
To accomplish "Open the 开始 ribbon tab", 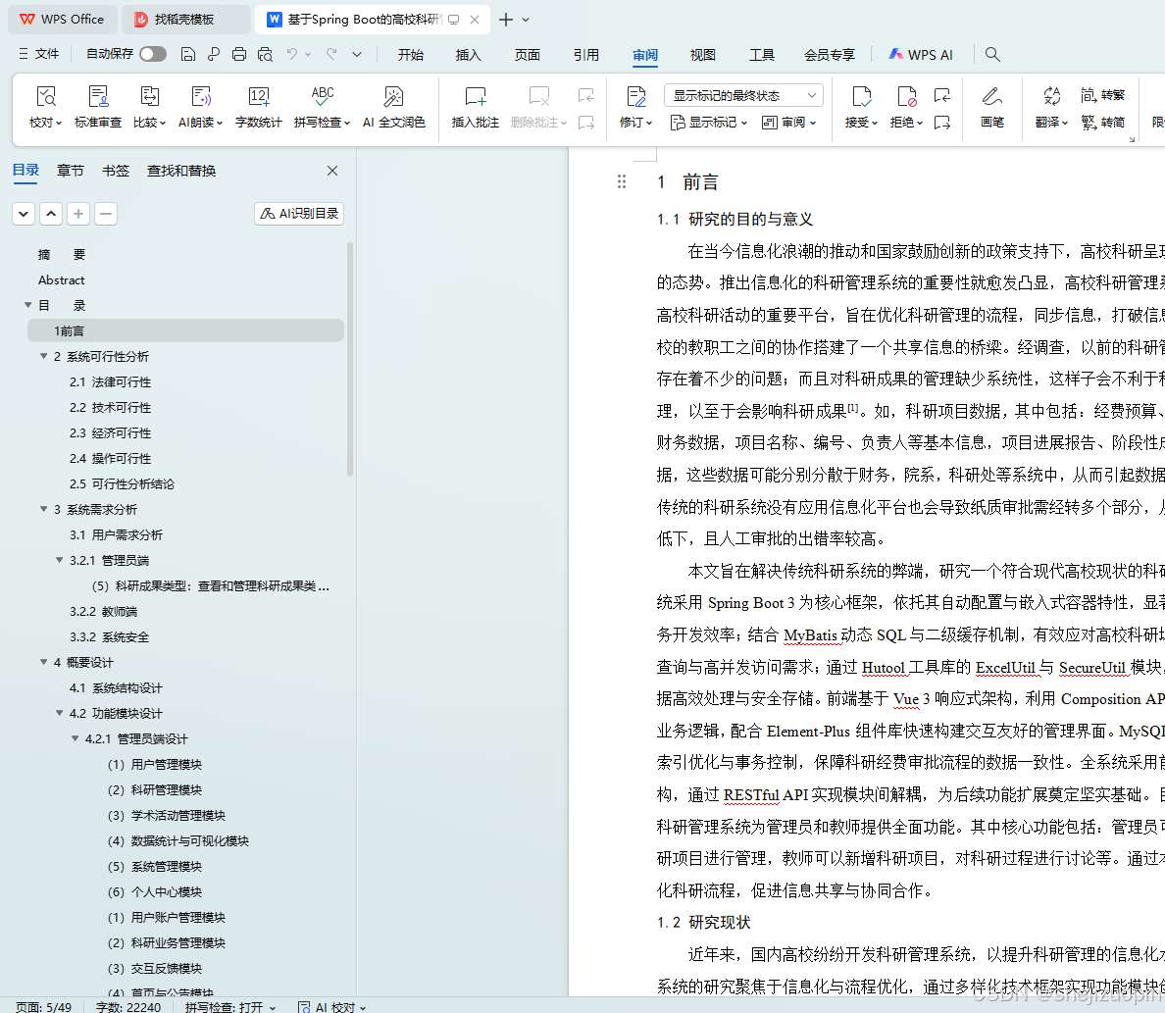I will point(410,55).
